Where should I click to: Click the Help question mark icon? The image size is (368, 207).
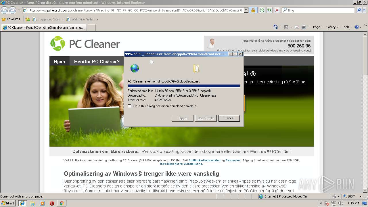point(357,27)
